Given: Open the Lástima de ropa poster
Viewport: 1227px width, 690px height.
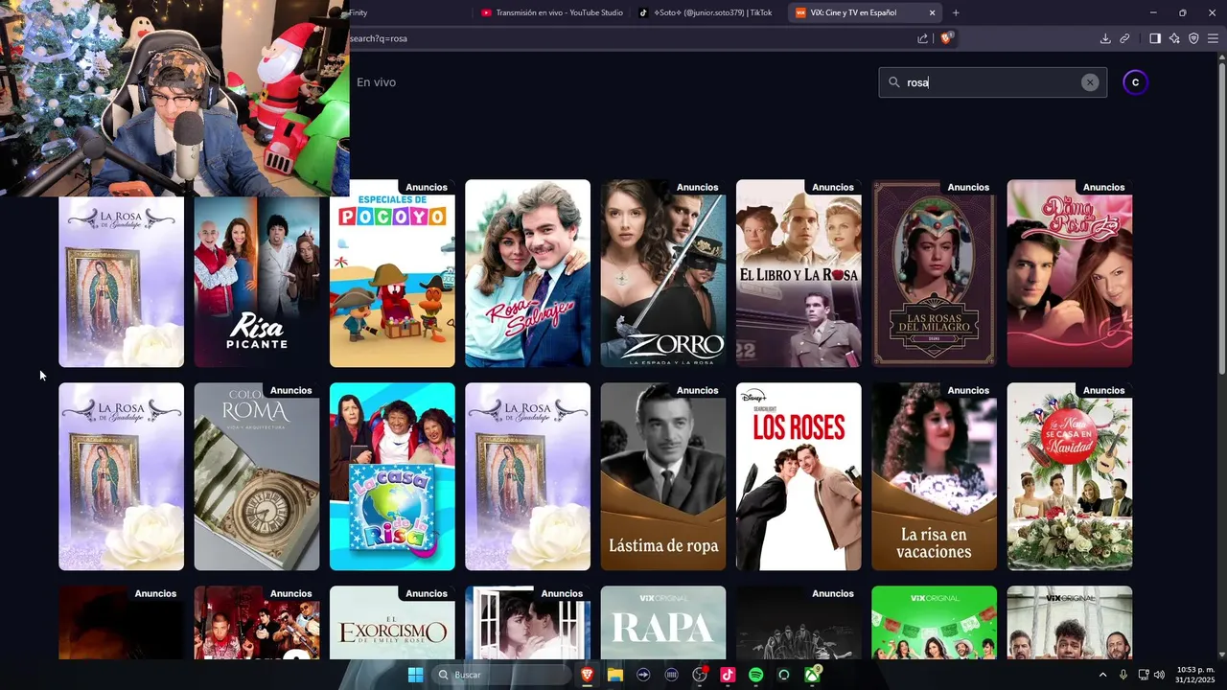Looking at the screenshot, I should click(x=663, y=476).
